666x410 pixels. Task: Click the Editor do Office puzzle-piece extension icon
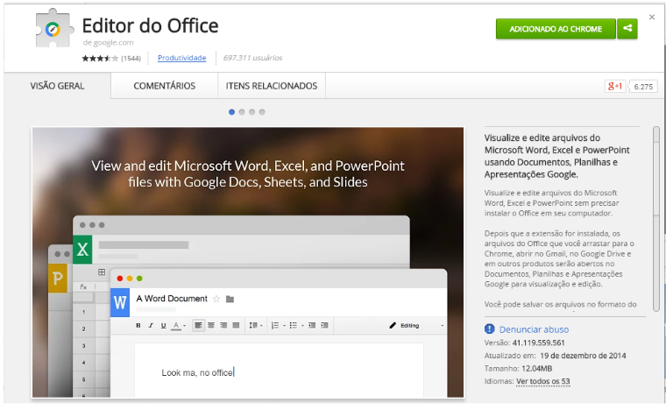click(x=53, y=29)
